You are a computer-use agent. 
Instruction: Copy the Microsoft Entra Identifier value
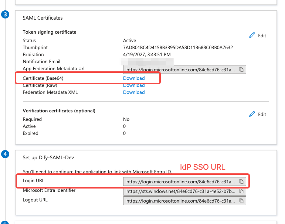241,191
